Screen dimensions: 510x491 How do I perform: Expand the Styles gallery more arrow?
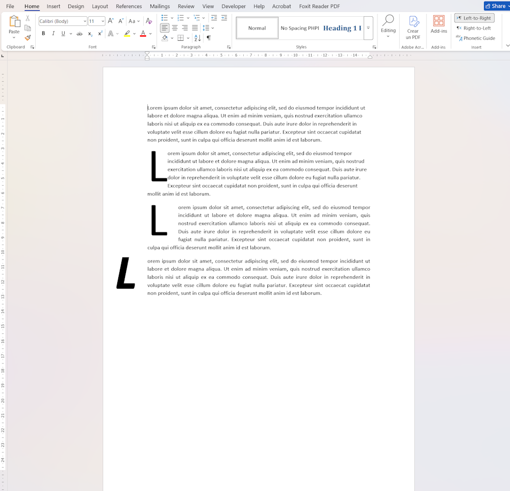(x=368, y=28)
